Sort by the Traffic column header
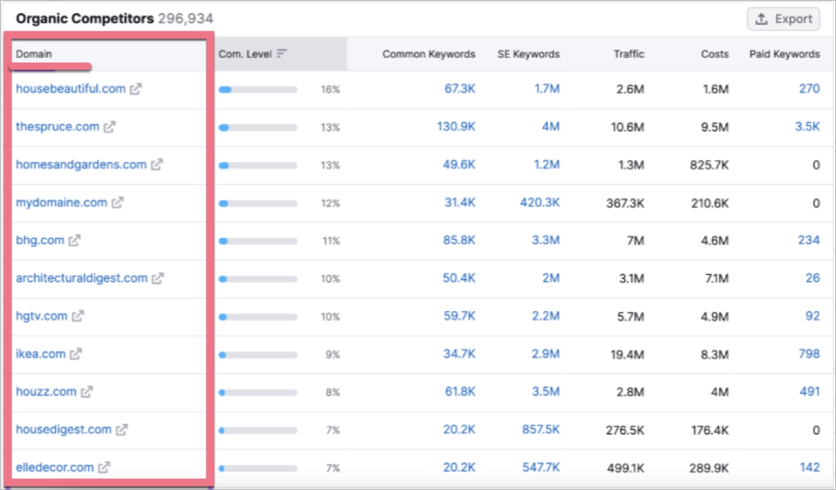Image resolution: width=836 pixels, height=490 pixels. (629, 54)
